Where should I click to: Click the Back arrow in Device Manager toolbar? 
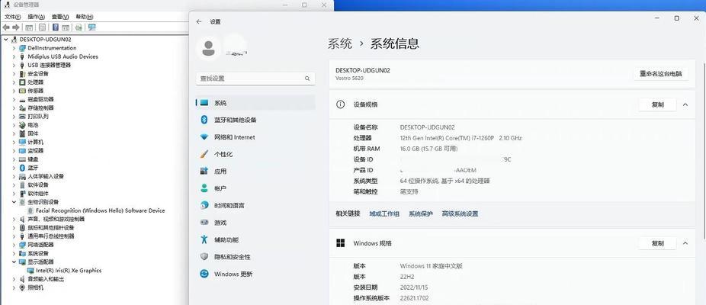click(x=6, y=27)
